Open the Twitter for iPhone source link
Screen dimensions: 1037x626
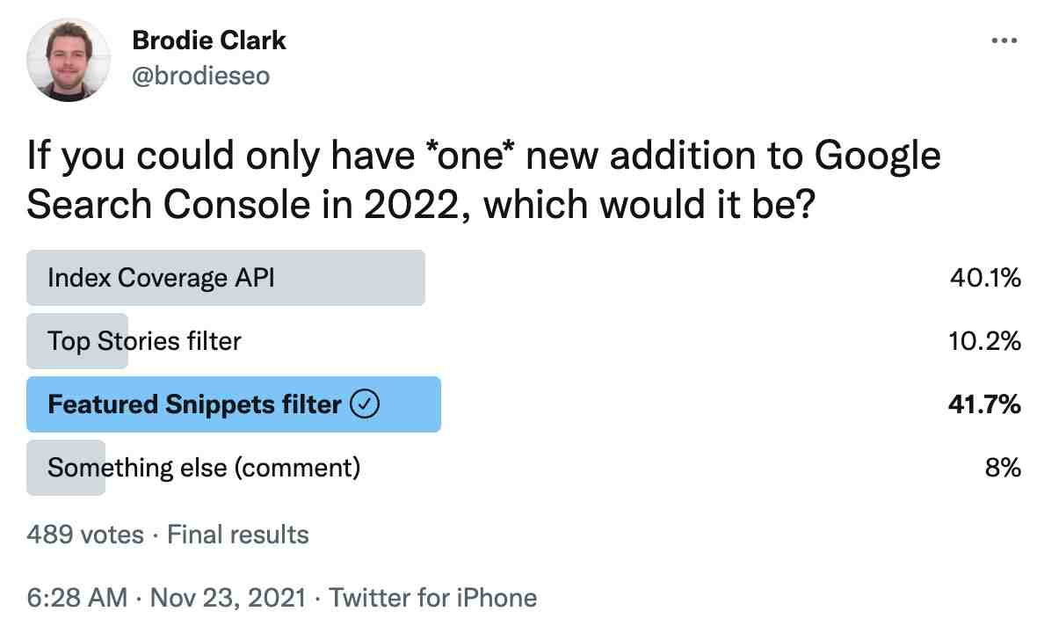pos(433,598)
